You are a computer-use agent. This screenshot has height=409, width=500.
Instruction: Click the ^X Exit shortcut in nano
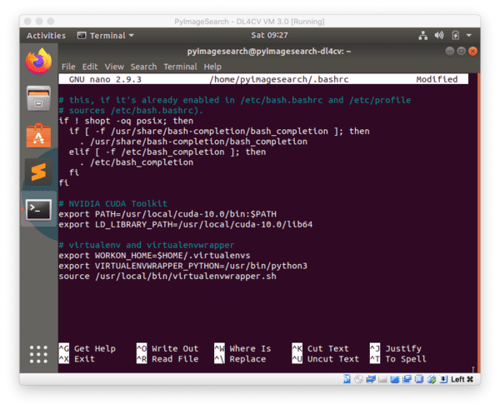pos(77,359)
